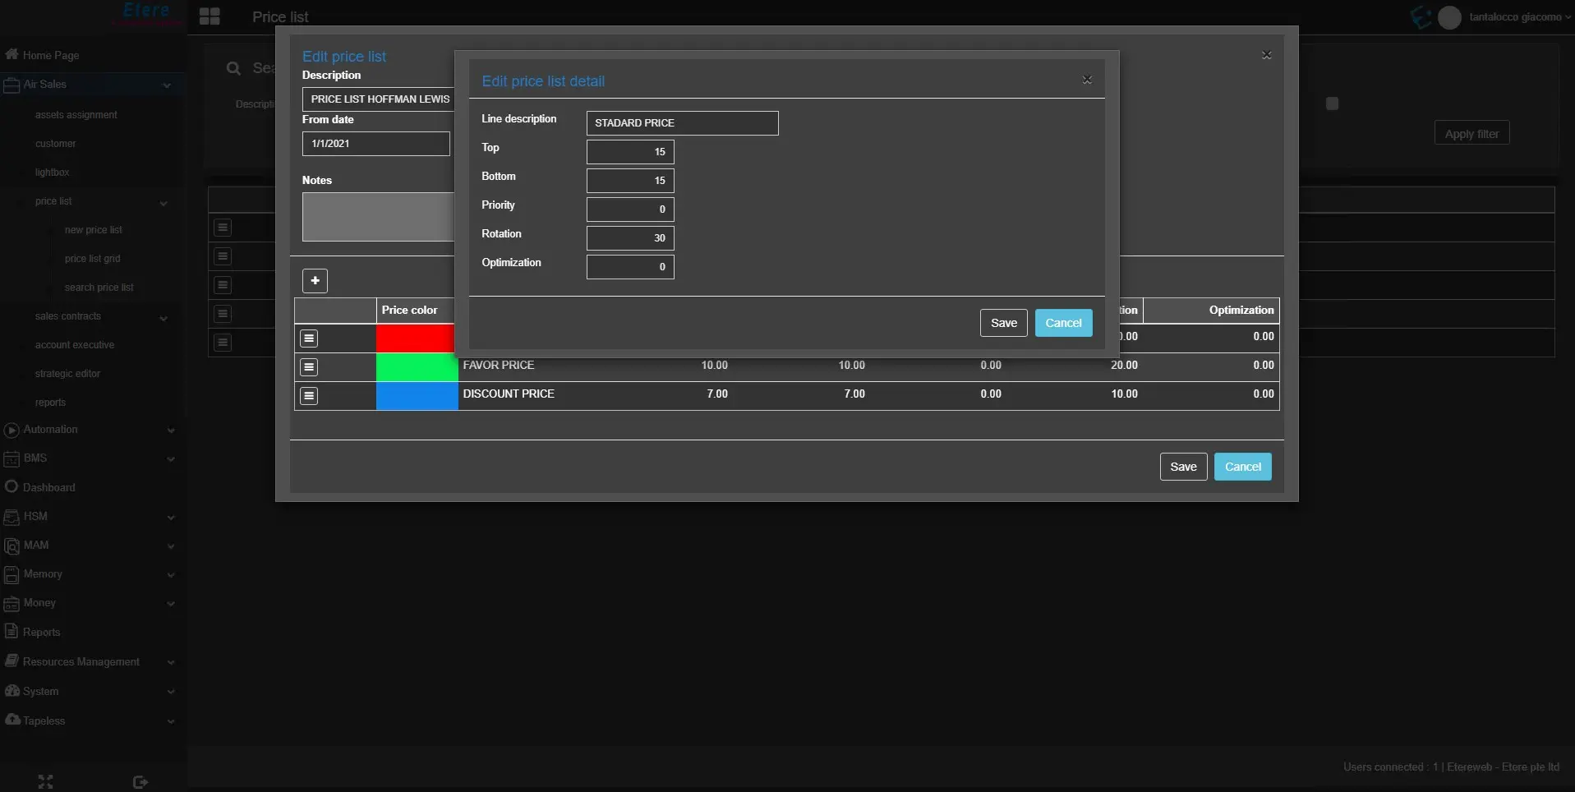Open row menu icon for Discount Price
Screen dimensions: 1575x792
coord(309,396)
